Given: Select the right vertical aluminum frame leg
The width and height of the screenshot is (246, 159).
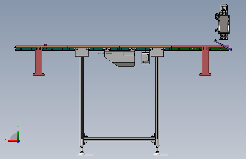Looking at the screenshot, I should [157, 101].
